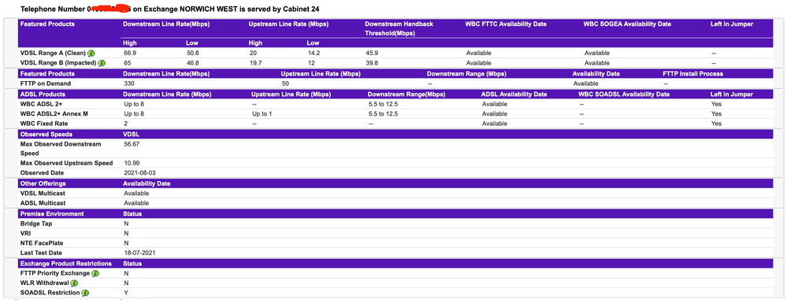Click 'WBC SOGEA Availability Date' column header
787x300 pixels.
627,24
